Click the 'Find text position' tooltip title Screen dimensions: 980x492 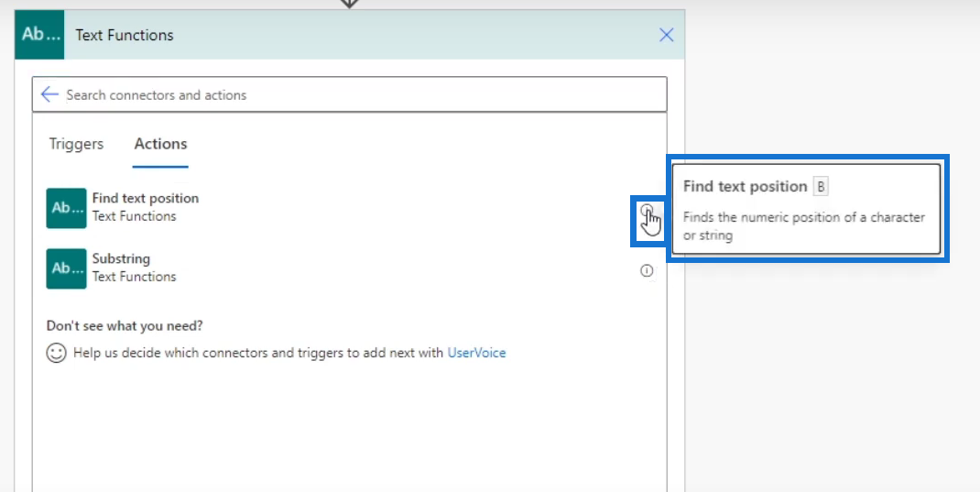click(x=745, y=186)
